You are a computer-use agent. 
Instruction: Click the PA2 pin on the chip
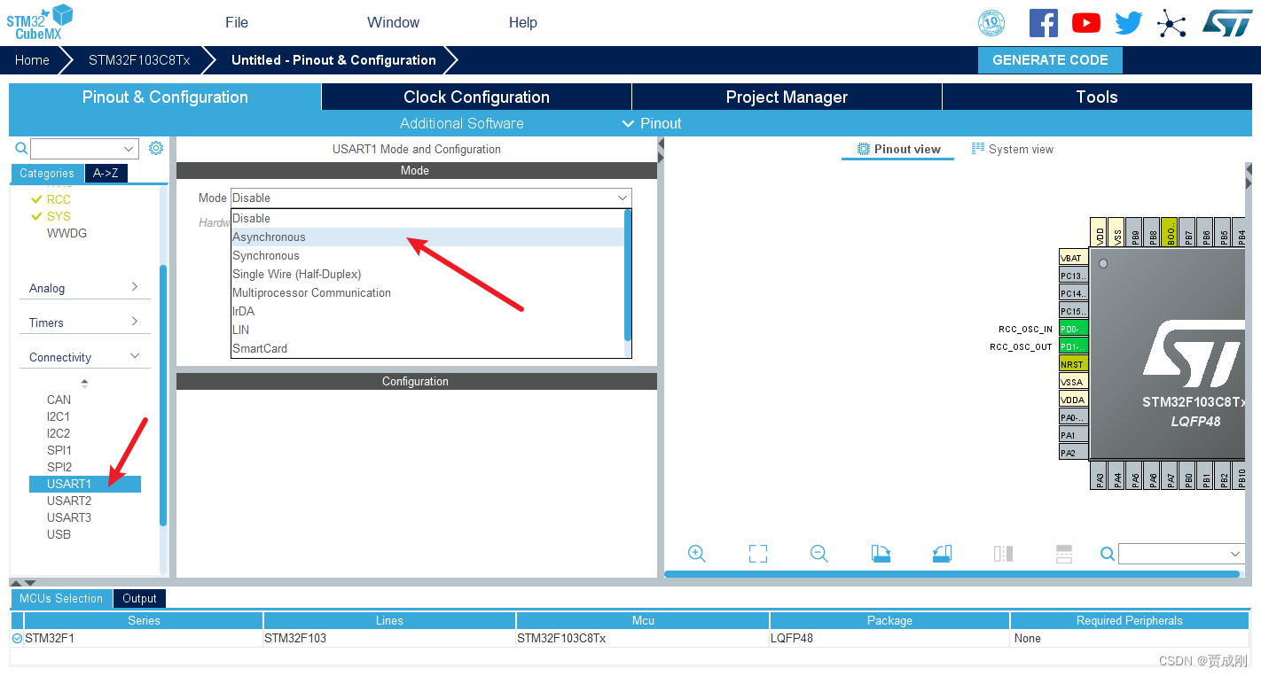(1074, 453)
